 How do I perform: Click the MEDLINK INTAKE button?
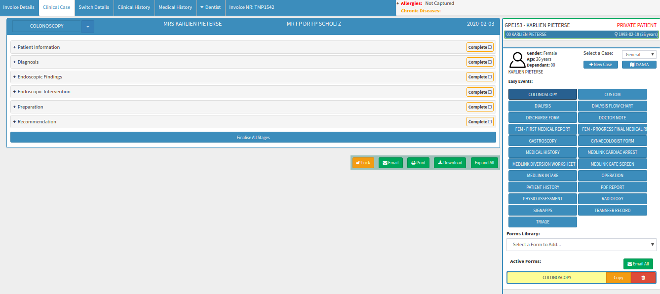(543, 176)
